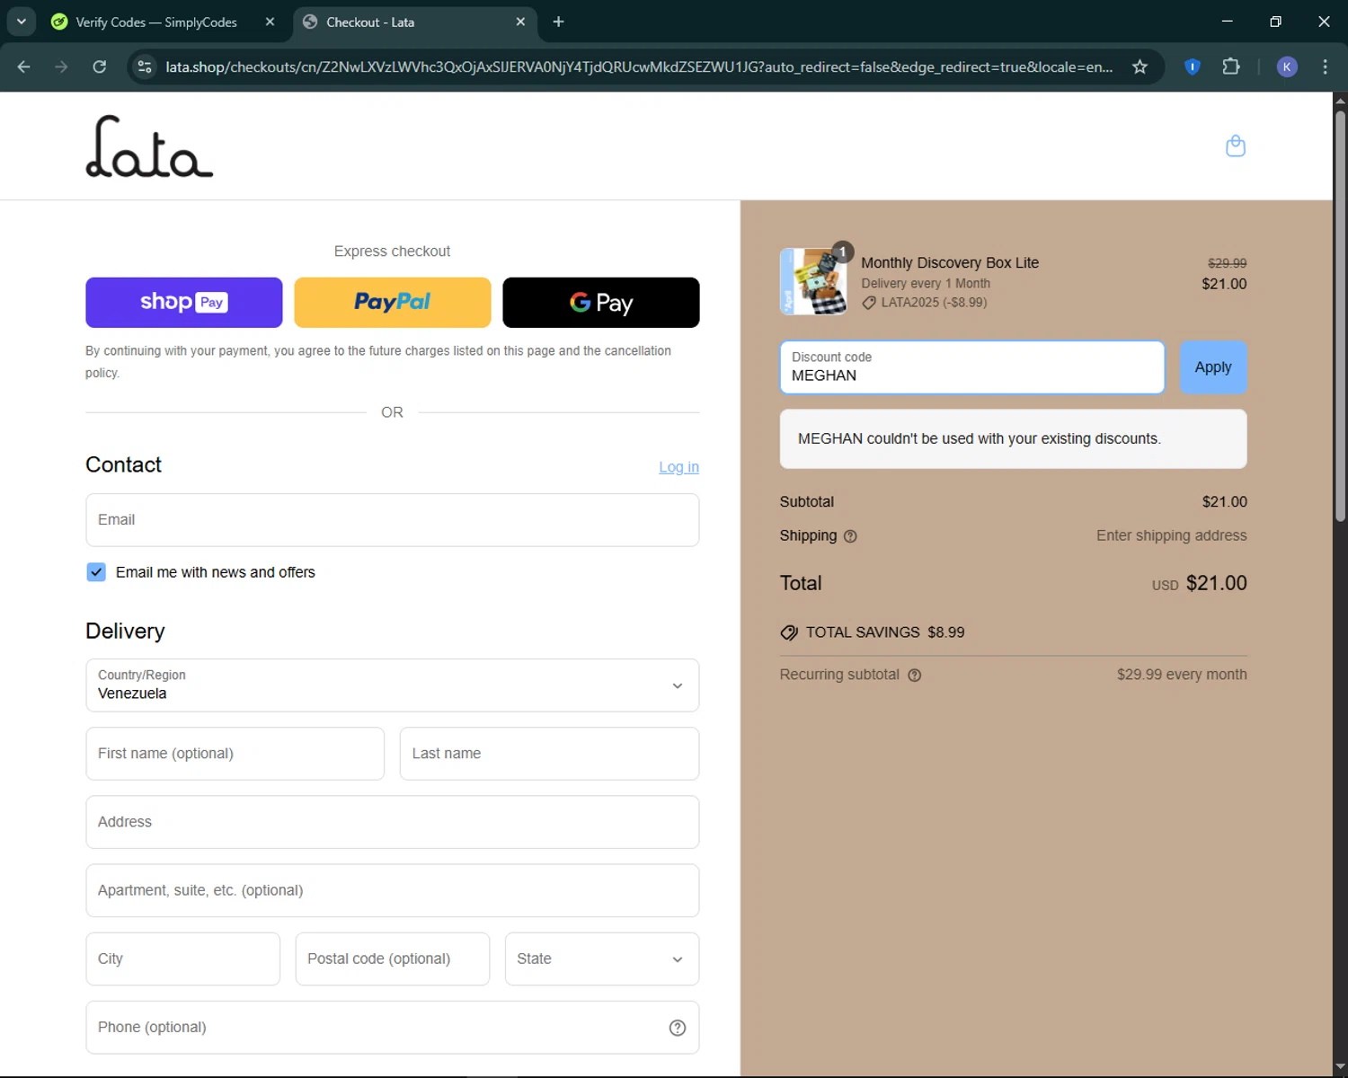Open site information icon in address bar
The width and height of the screenshot is (1348, 1078).
point(145,66)
